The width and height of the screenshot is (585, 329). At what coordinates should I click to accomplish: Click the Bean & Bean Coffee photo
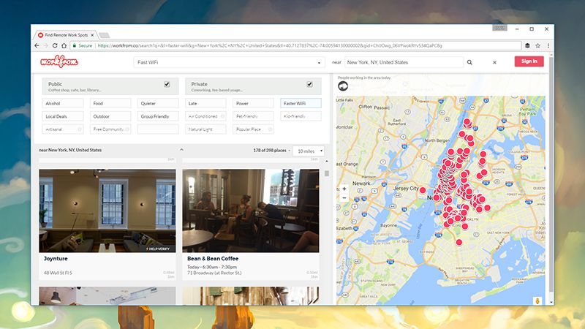click(251, 211)
